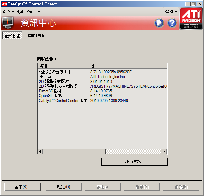Confirm with the 確定(O) button
This screenshot has height=196, width=204.
click(64, 187)
